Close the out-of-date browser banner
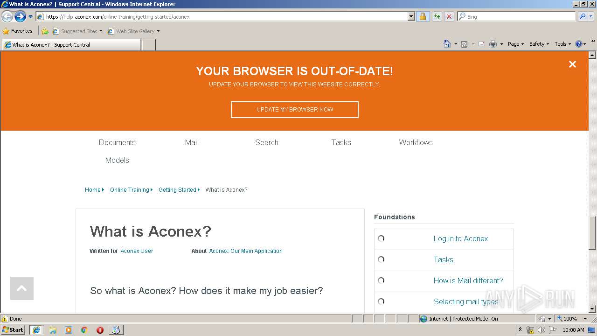The height and width of the screenshot is (336, 597). coord(572,64)
